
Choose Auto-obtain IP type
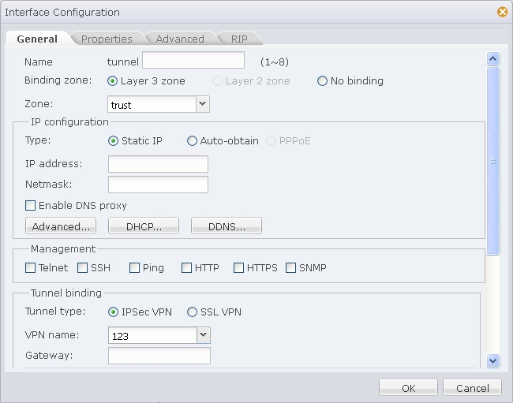192,141
